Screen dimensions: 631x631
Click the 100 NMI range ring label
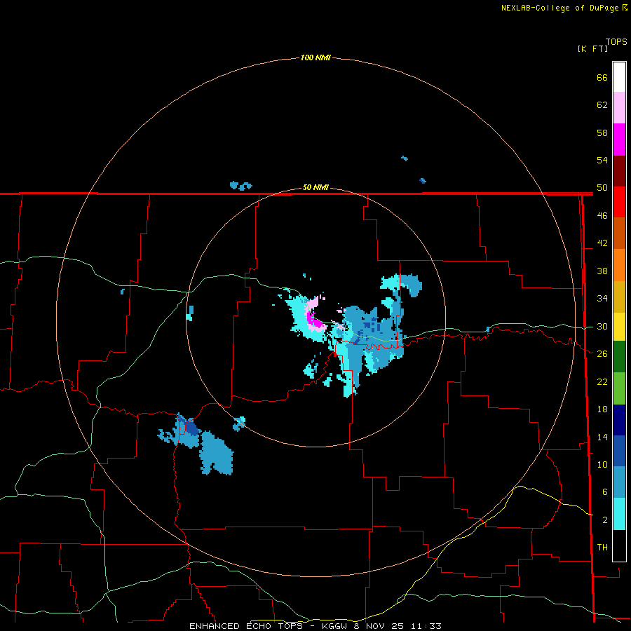coord(315,57)
